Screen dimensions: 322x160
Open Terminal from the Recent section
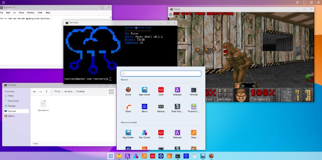[x=194, y=91]
